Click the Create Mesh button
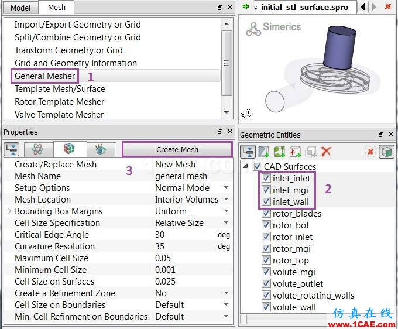Screen dimensions: 398x329 (177, 149)
